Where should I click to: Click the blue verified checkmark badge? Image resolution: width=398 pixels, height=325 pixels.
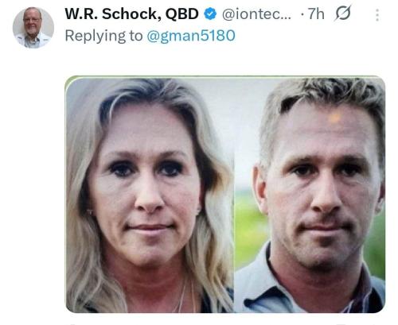210,14
